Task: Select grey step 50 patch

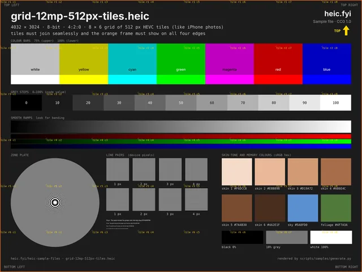Action: [x=181, y=103]
